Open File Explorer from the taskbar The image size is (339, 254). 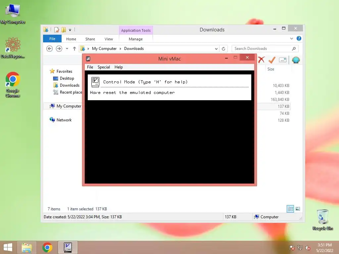click(x=27, y=247)
